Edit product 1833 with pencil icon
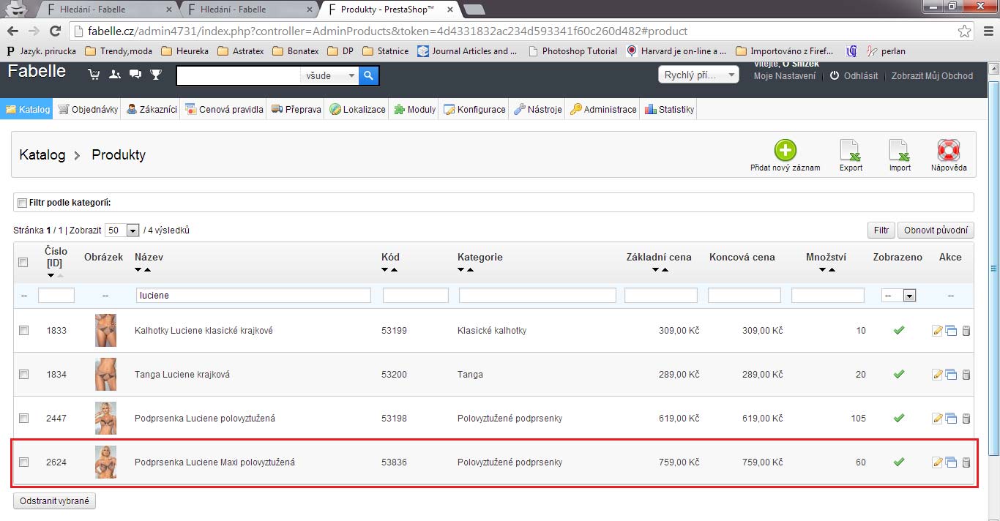 937,331
